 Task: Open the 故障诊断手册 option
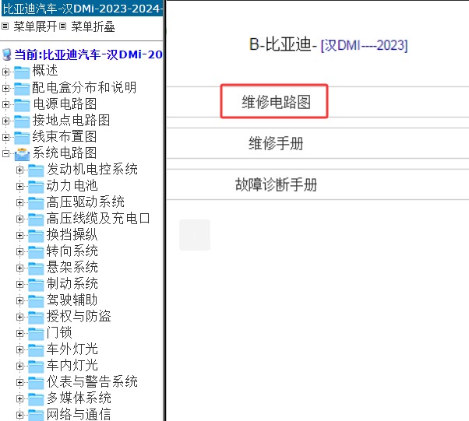[x=276, y=184]
